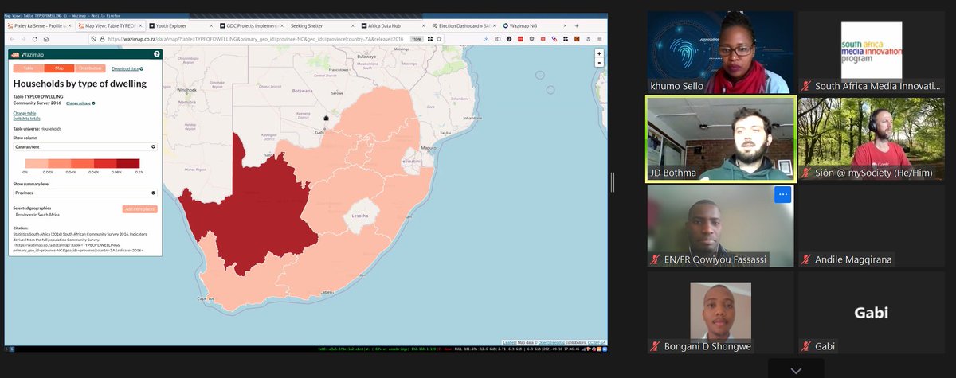The width and height of the screenshot is (956, 378).
Task: Show more participants with the down chevron
Action: point(795,370)
